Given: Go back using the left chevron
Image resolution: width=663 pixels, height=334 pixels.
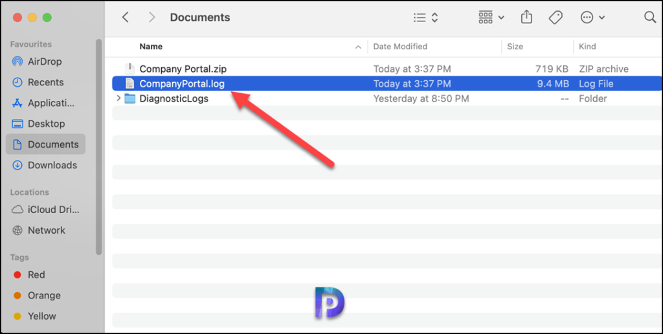Looking at the screenshot, I should (x=125, y=17).
